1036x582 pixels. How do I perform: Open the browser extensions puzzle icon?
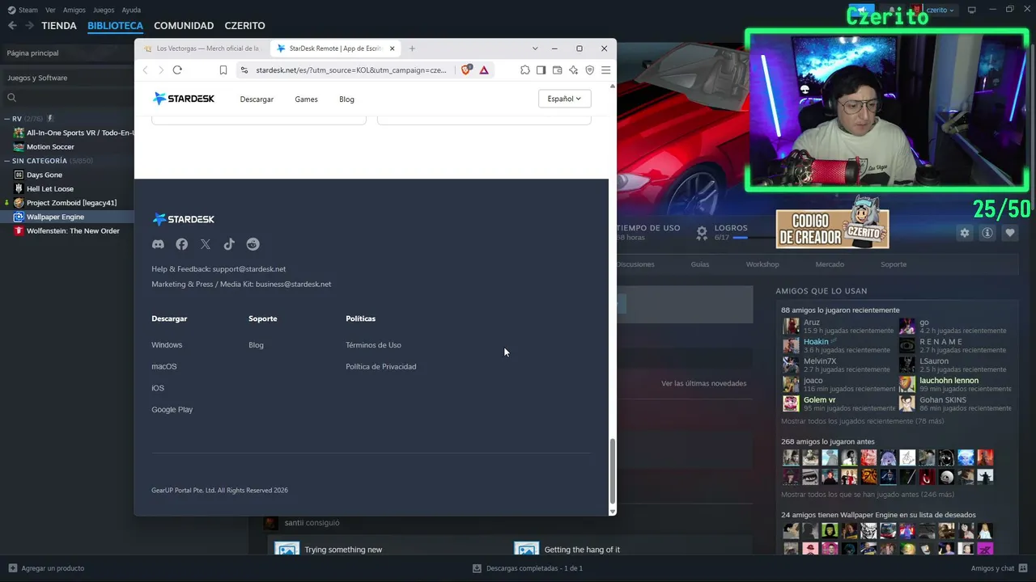pyautogui.click(x=525, y=70)
